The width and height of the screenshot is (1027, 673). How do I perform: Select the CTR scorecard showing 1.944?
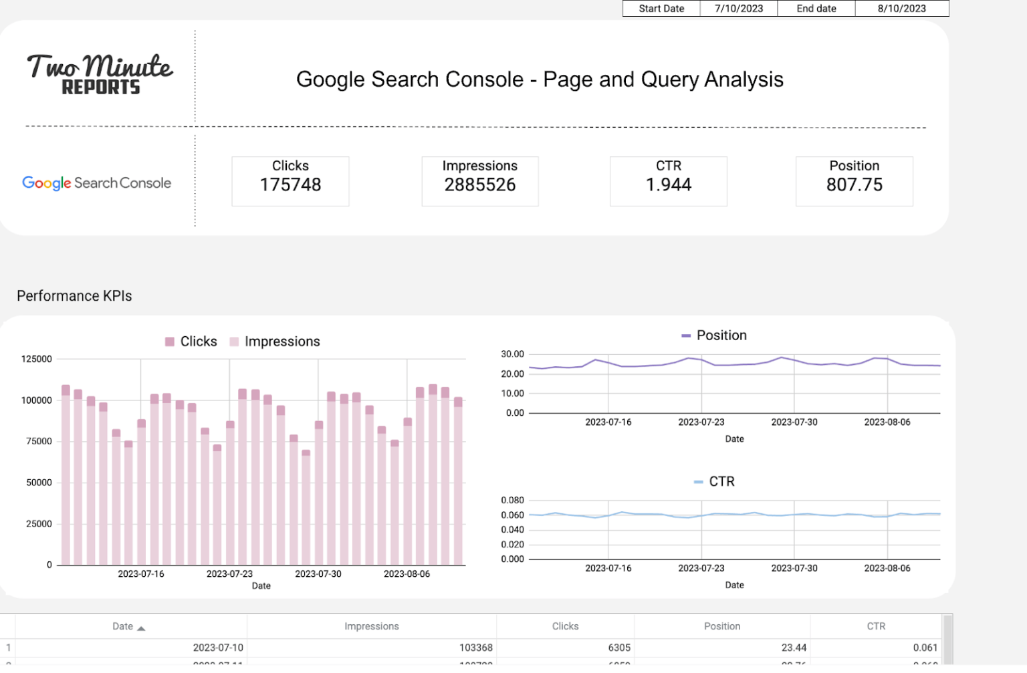668,181
